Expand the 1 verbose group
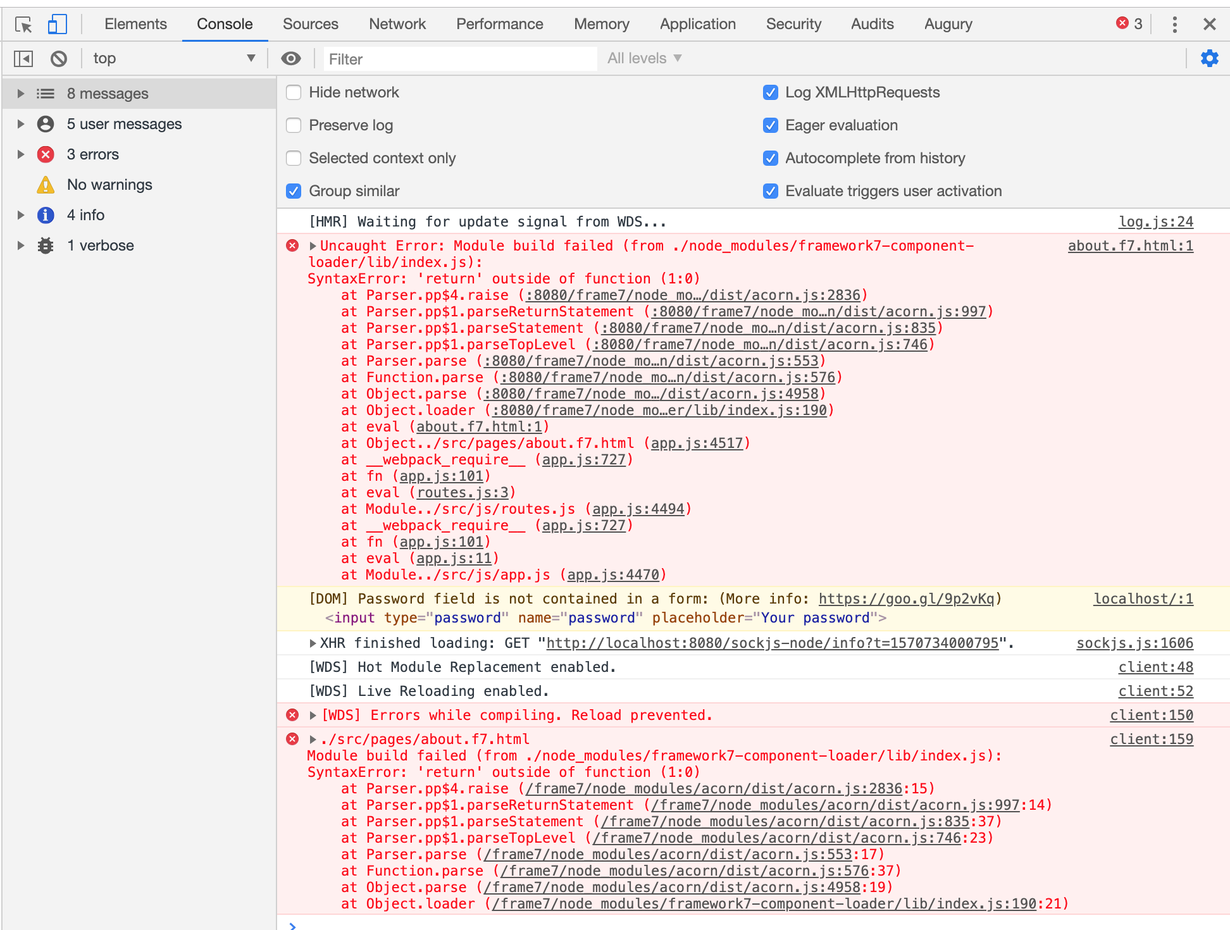 coord(20,245)
